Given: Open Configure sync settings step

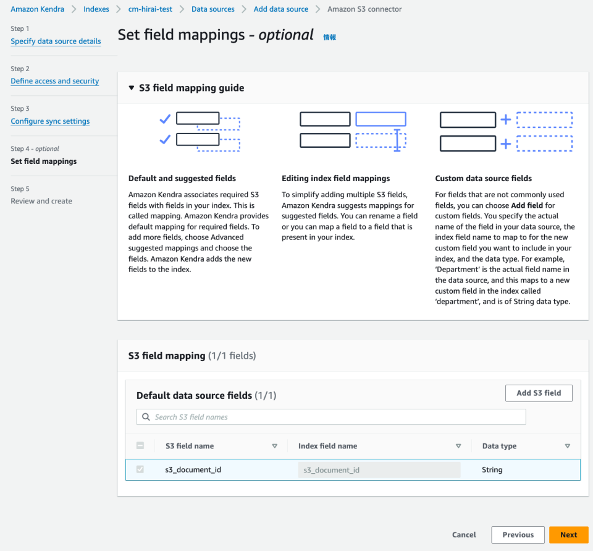Looking at the screenshot, I should click(50, 121).
